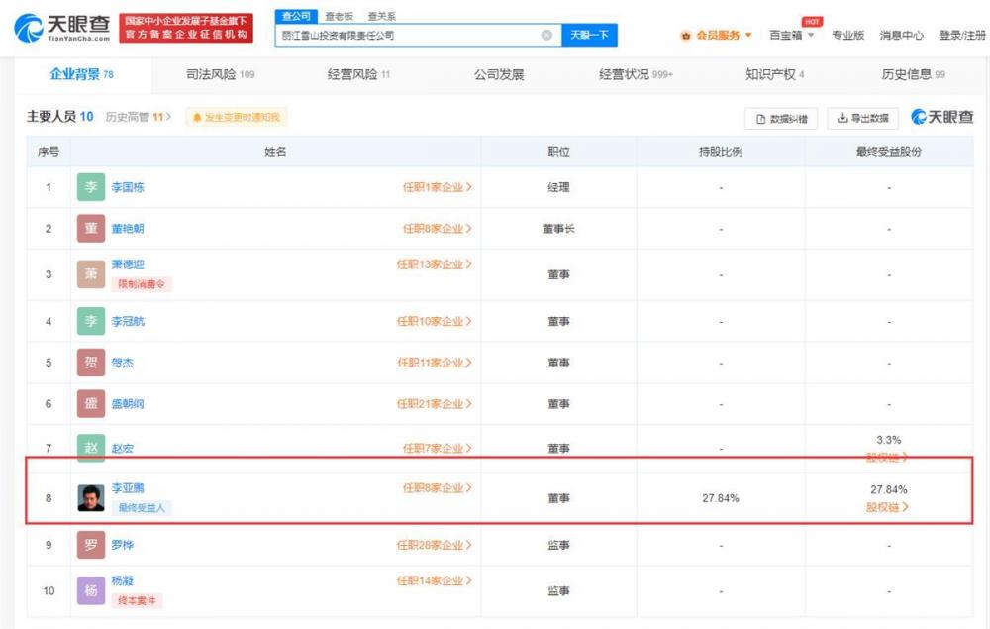Open the 赵宏 name link
Viewport: 990px width, 629px height.
point(123,449)
